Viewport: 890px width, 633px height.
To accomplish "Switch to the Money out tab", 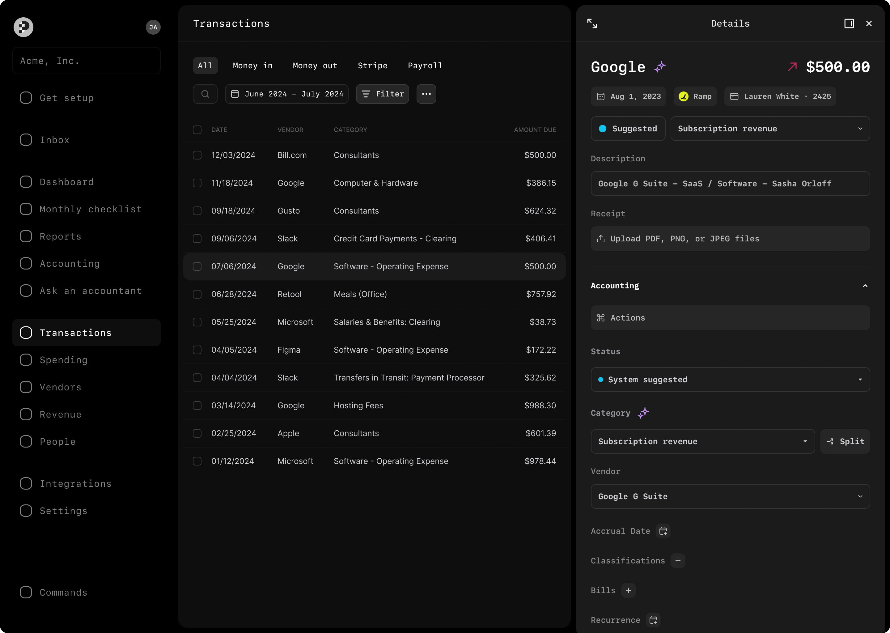I will [315, 66].
